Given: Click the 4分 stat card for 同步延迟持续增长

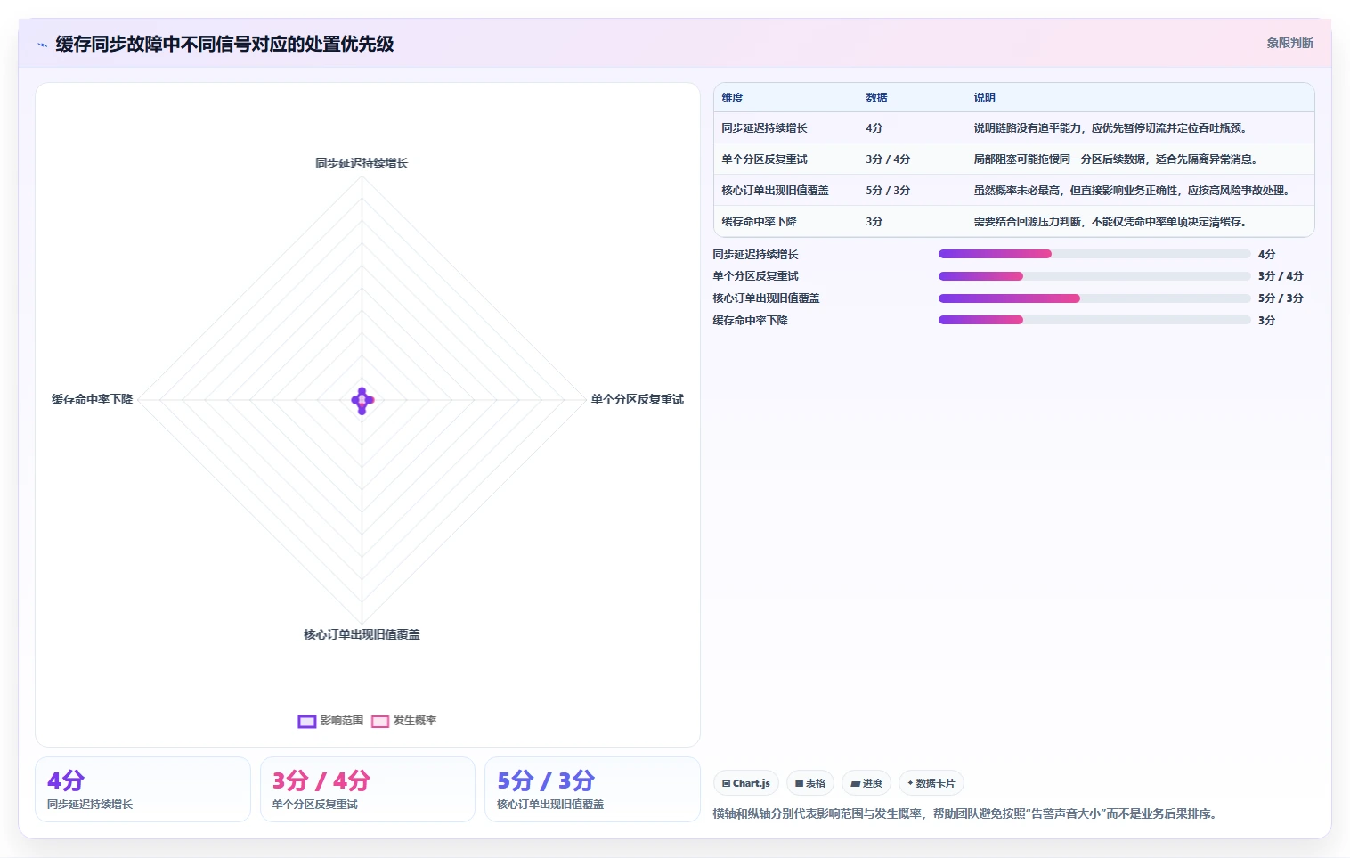Looking at the screenshot, I should tap(142, 789).
